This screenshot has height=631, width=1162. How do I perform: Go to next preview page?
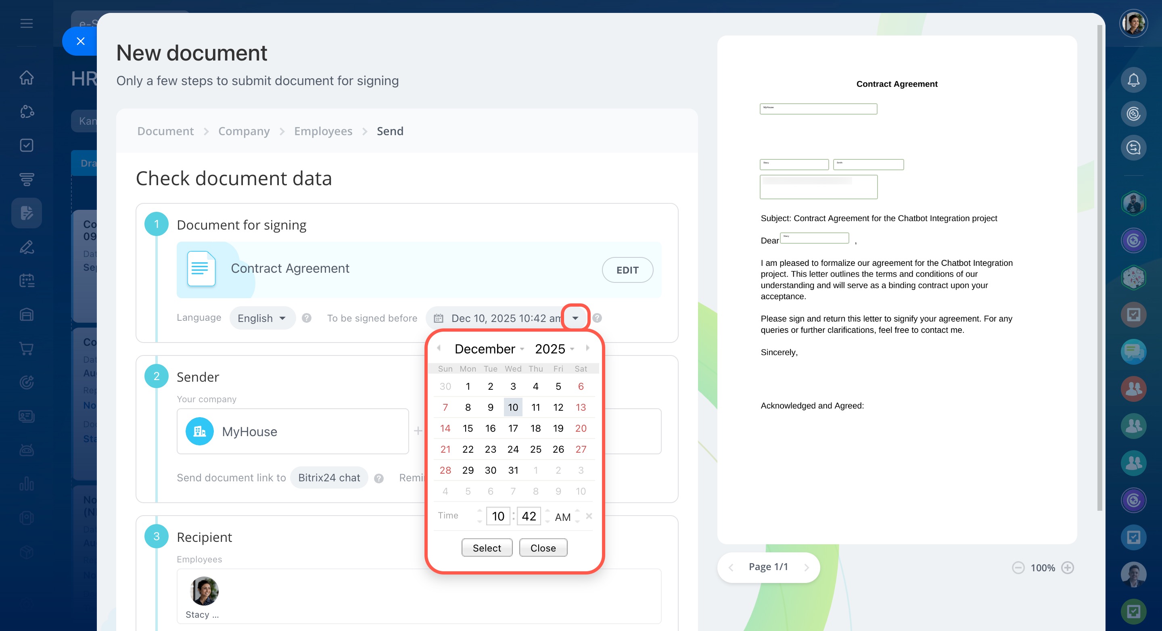coord(807,567)
